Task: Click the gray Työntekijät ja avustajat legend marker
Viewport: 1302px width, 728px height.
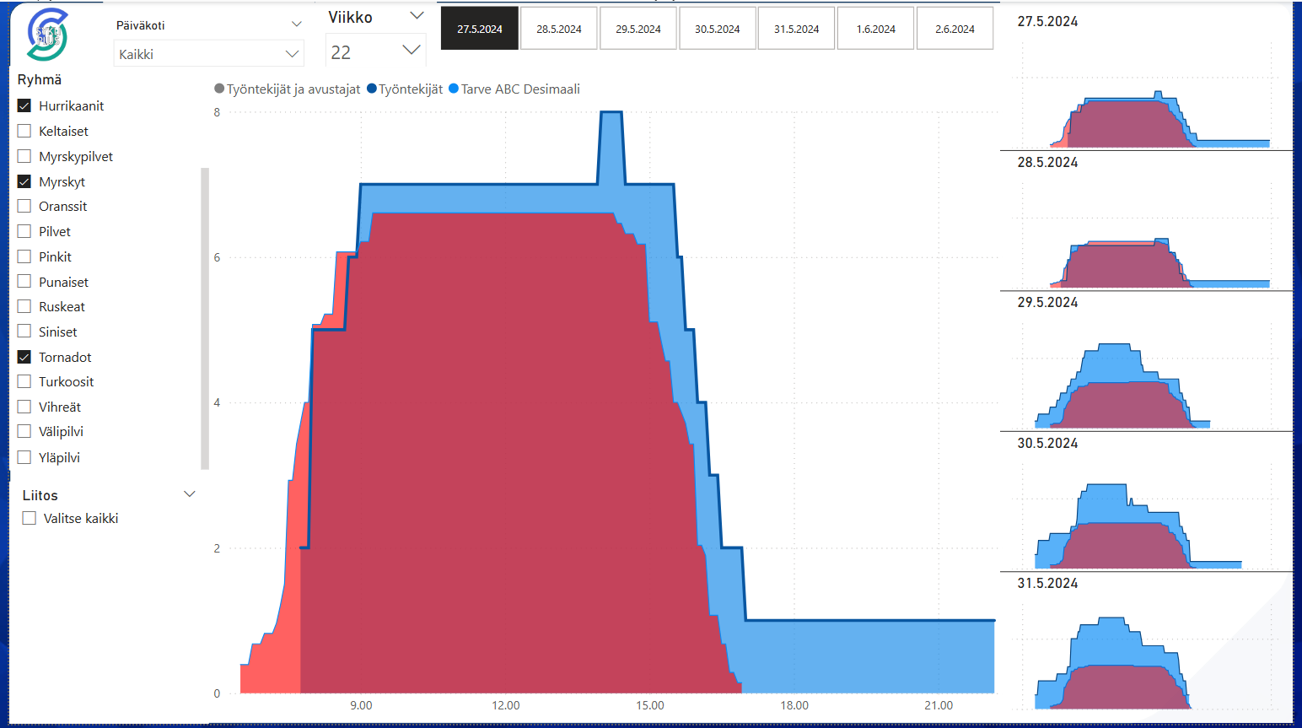Action: (x=219, y=89)
